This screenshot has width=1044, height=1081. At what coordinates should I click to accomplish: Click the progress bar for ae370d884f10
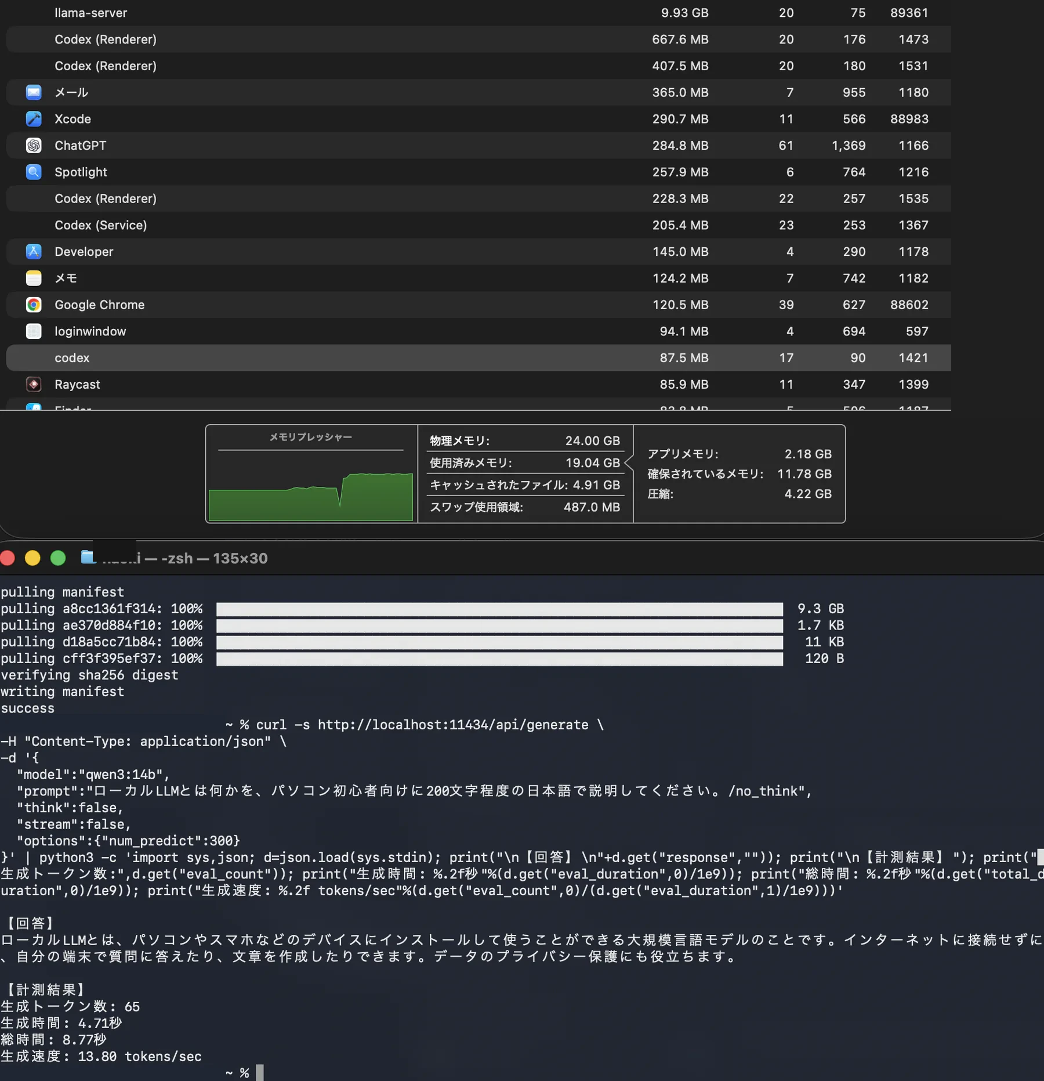coord(499,626)
